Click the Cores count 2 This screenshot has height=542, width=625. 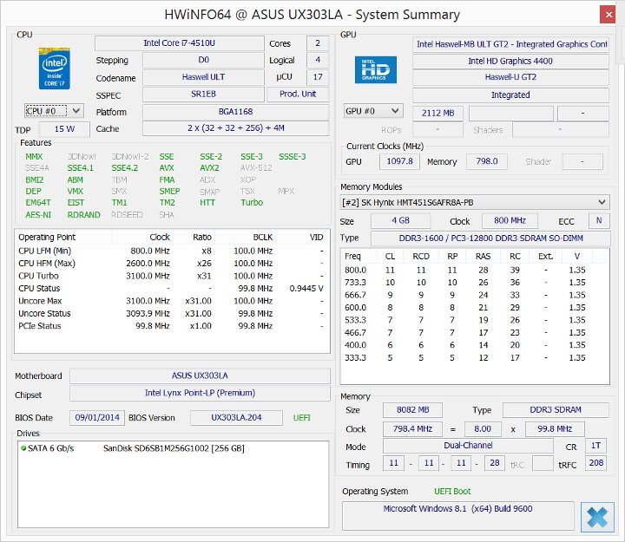[x=318, y=43]
